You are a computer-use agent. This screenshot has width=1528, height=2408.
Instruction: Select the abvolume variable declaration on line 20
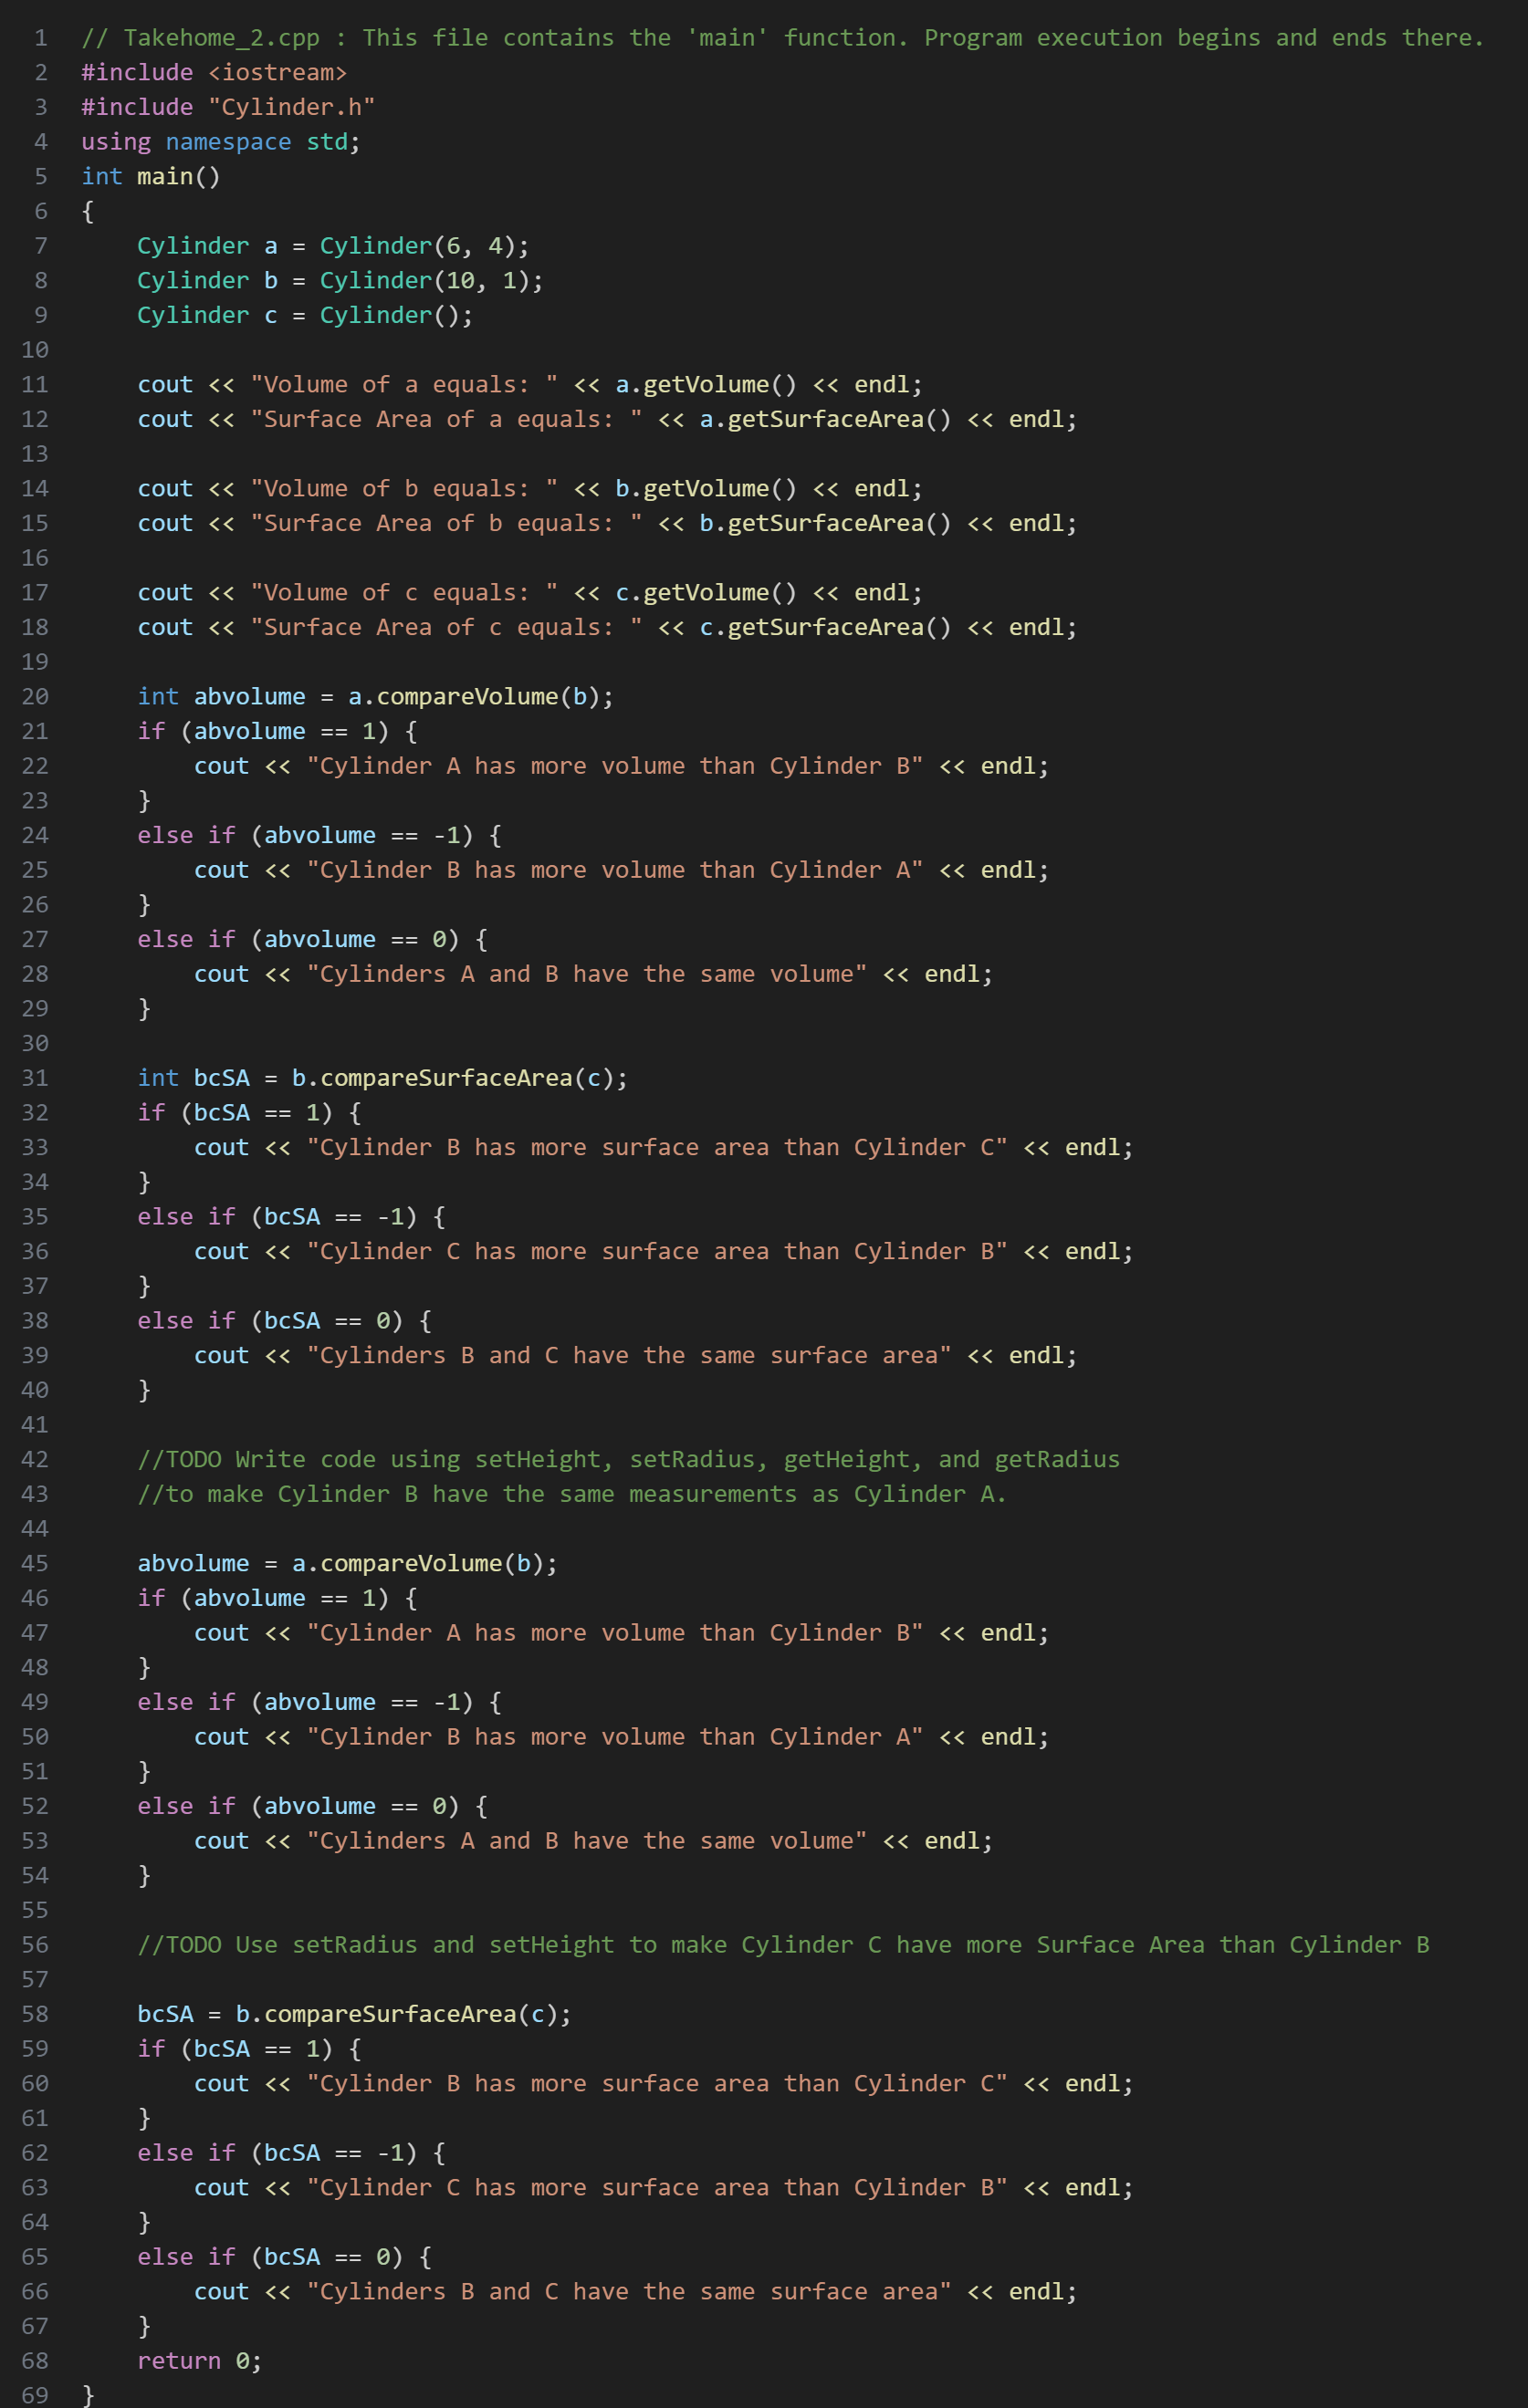[250, 695]
